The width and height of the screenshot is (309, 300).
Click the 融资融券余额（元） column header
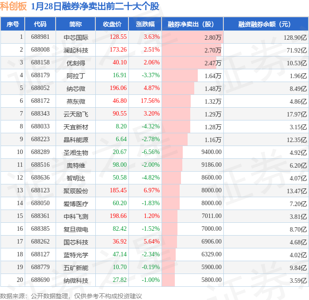[x=266, y=24]
